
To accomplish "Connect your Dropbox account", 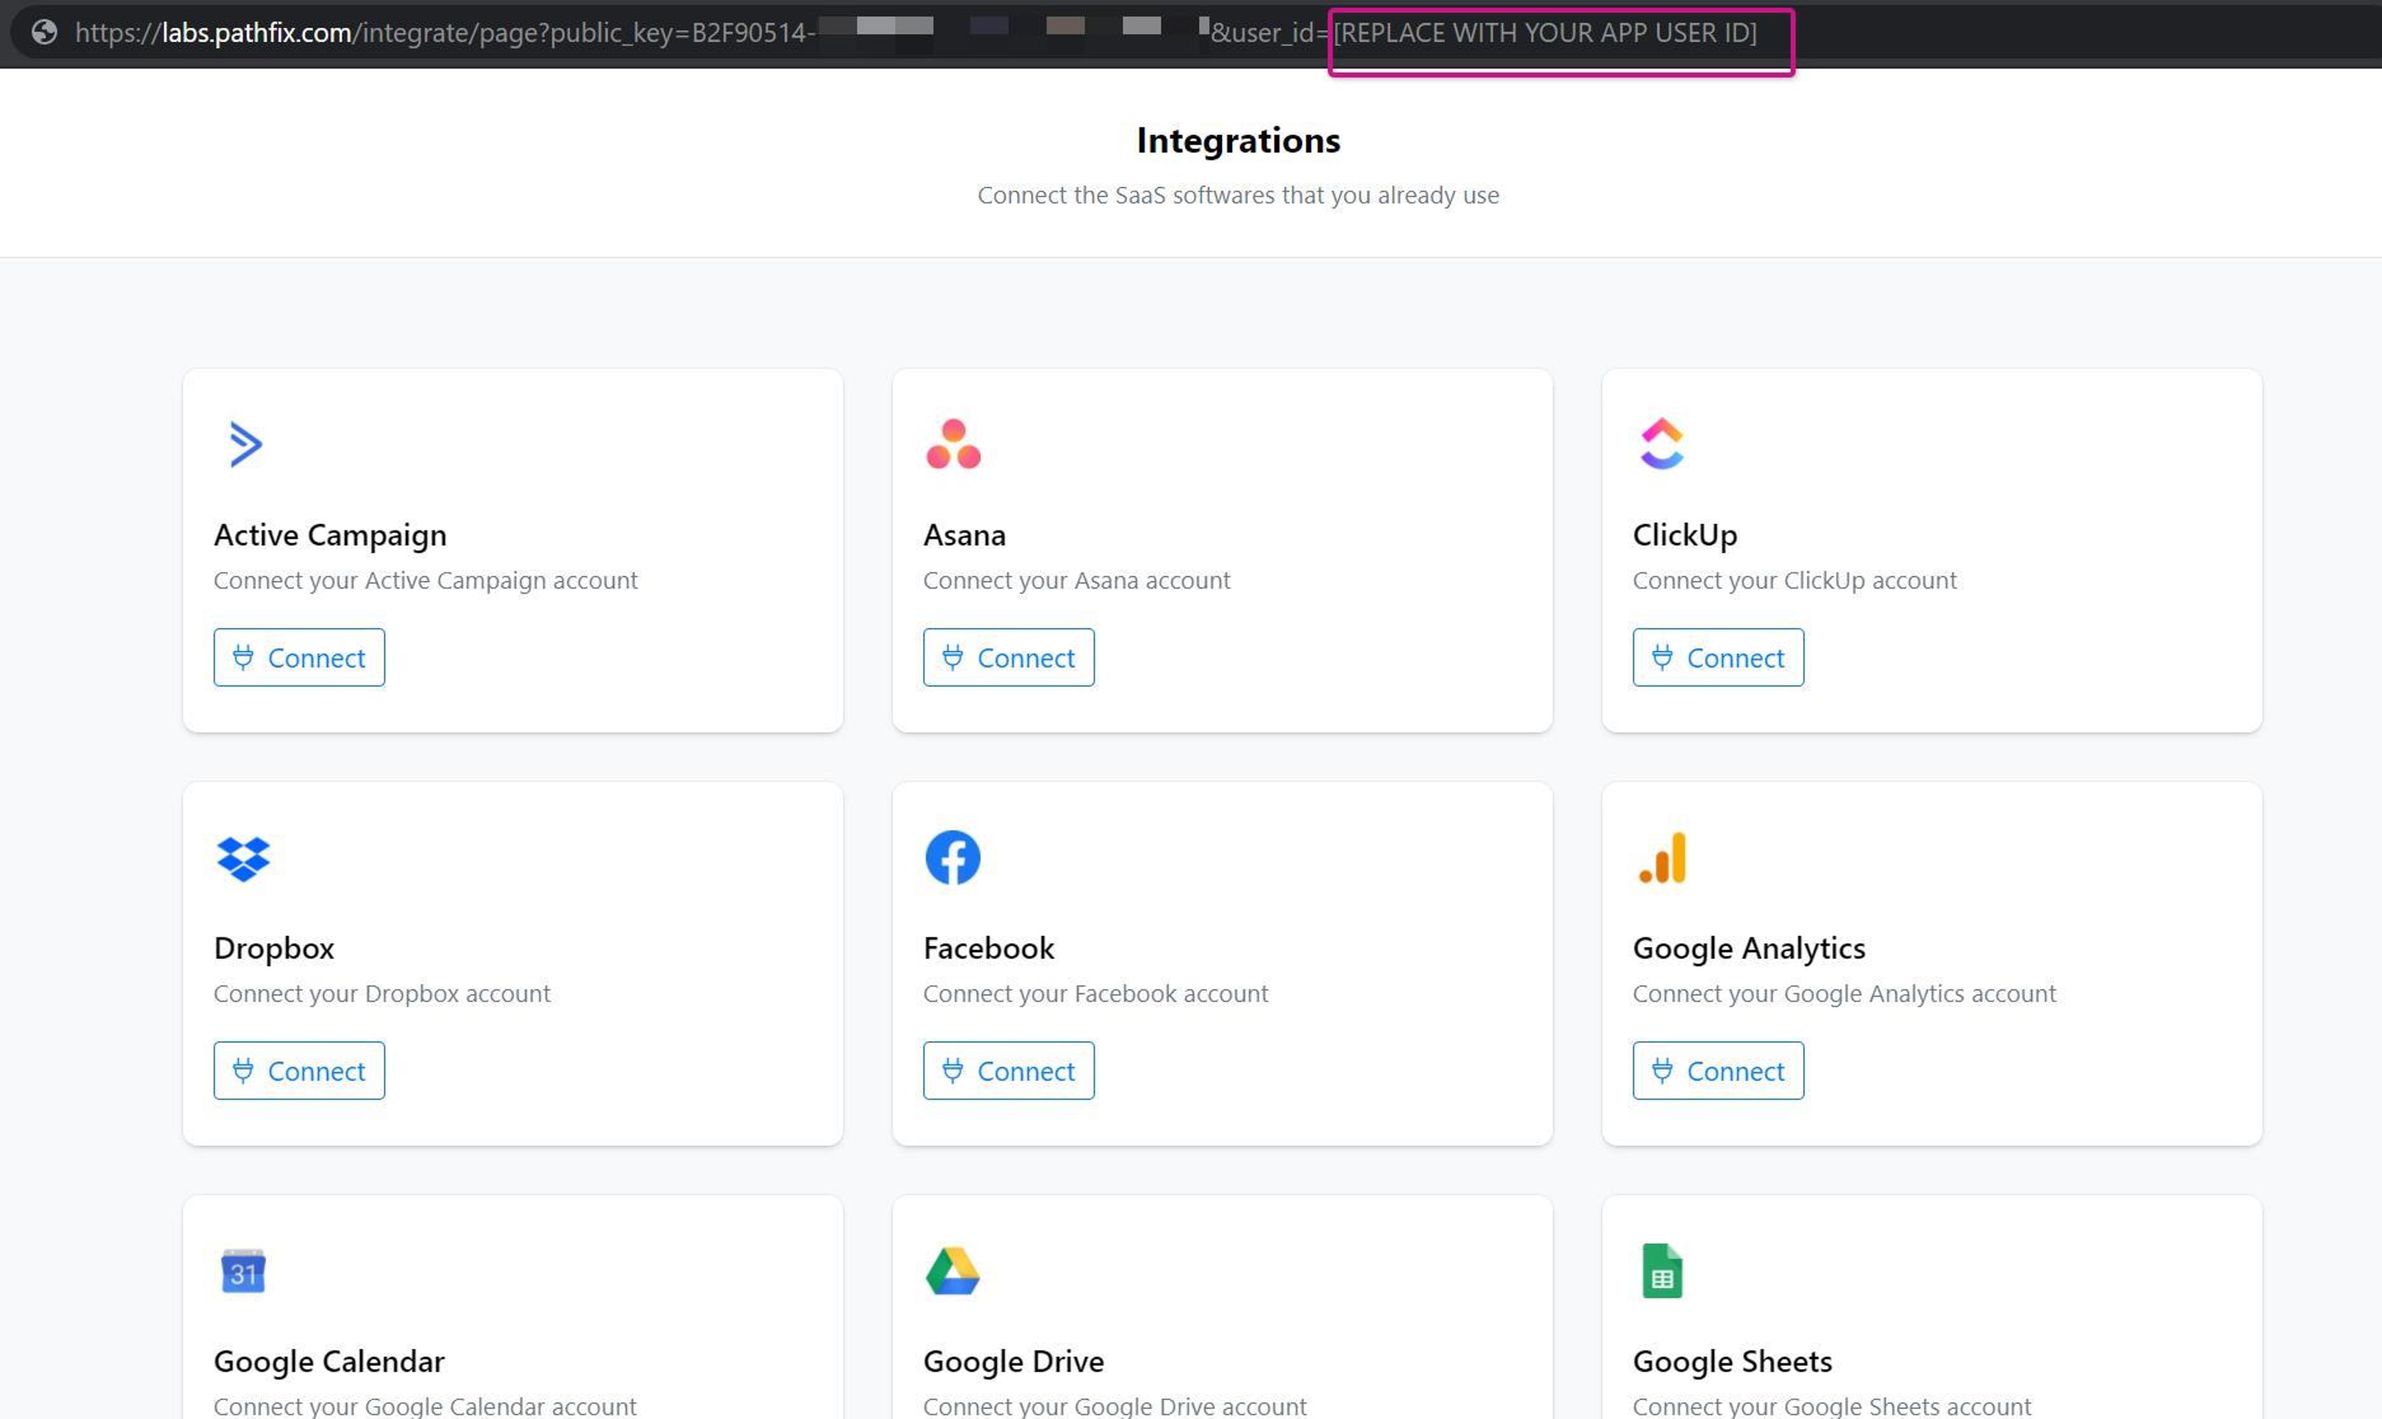I will click(x=298, y=1071).
